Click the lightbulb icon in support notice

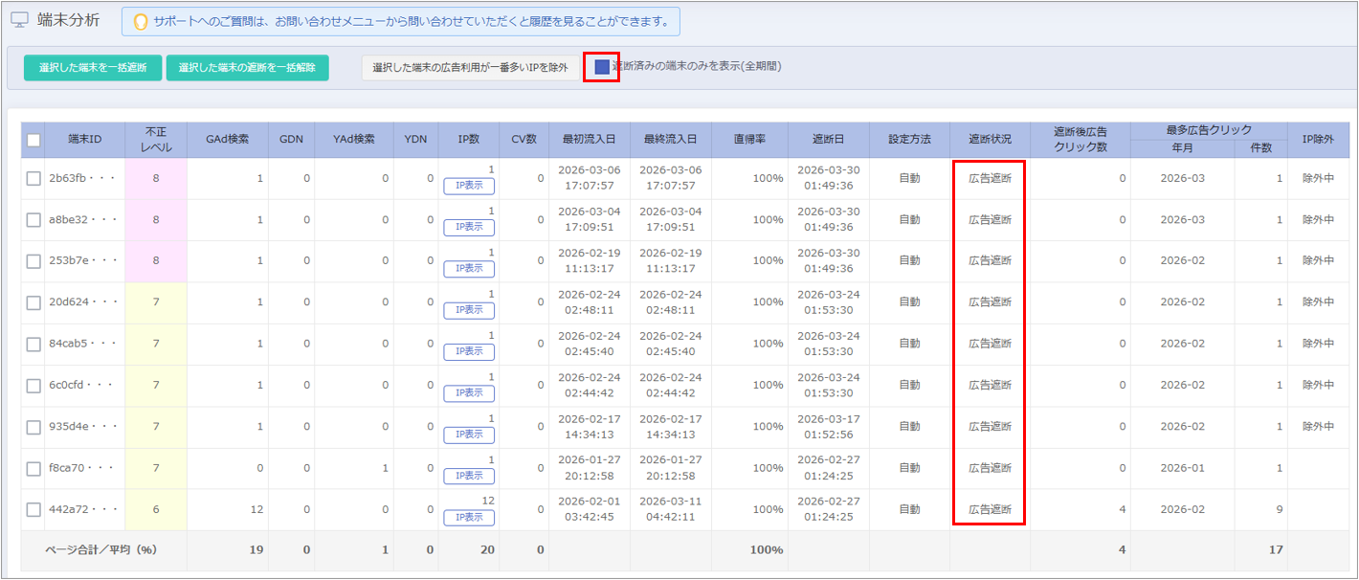pos(140,21)
